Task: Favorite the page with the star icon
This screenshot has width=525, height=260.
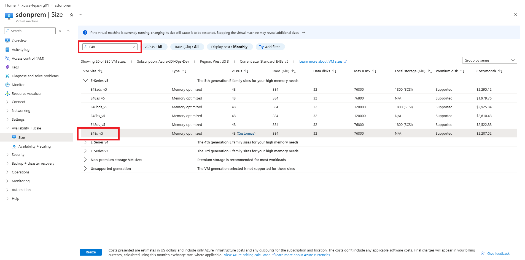Action: click(72, 15)
